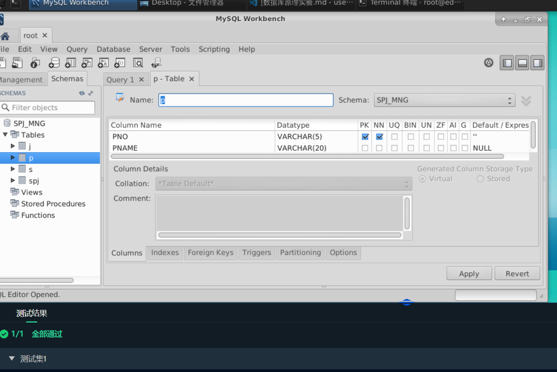
Task: Click the create new schema toolbar icon
Action: pos(54,63)
